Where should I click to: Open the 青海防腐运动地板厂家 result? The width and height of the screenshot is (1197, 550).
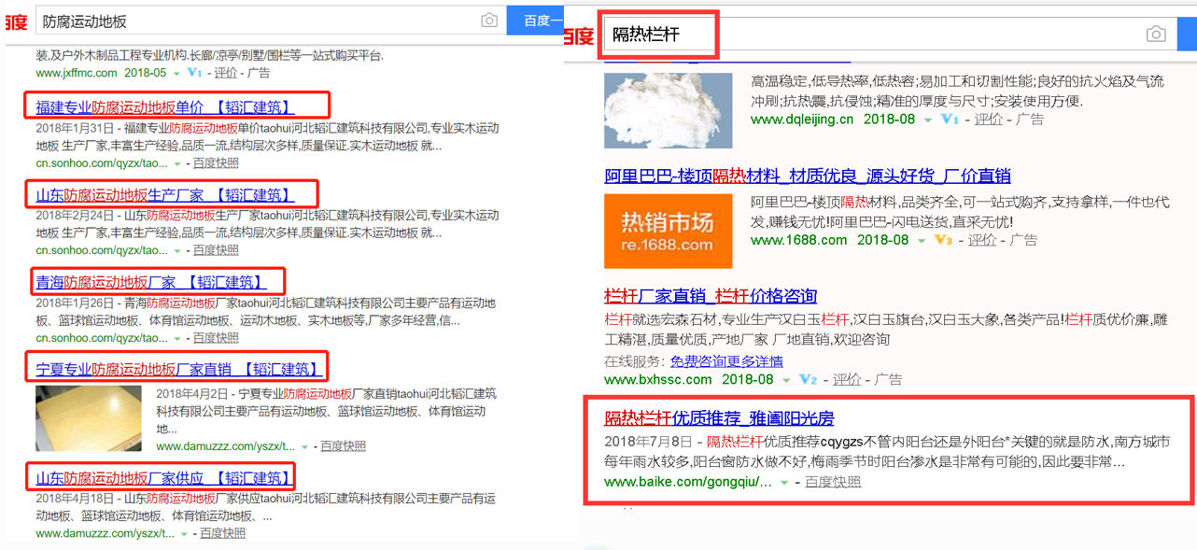(150, 281)
